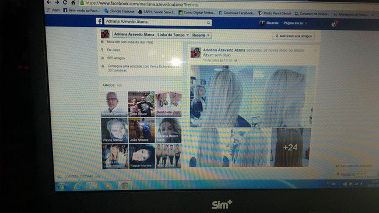Open João Antonio friend thumbnail
Screen dimensions: 379x213
(142, 130)
